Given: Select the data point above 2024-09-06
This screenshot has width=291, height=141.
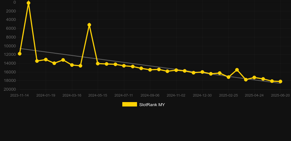Looking at the screenshot, I should tap(150, 70).
